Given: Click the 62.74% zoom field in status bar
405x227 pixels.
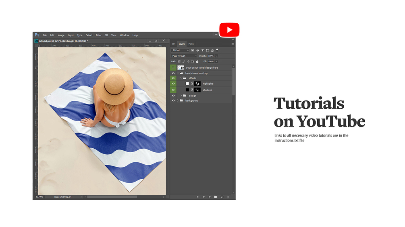Looking at the screenshot, I should tap(39, 197).
